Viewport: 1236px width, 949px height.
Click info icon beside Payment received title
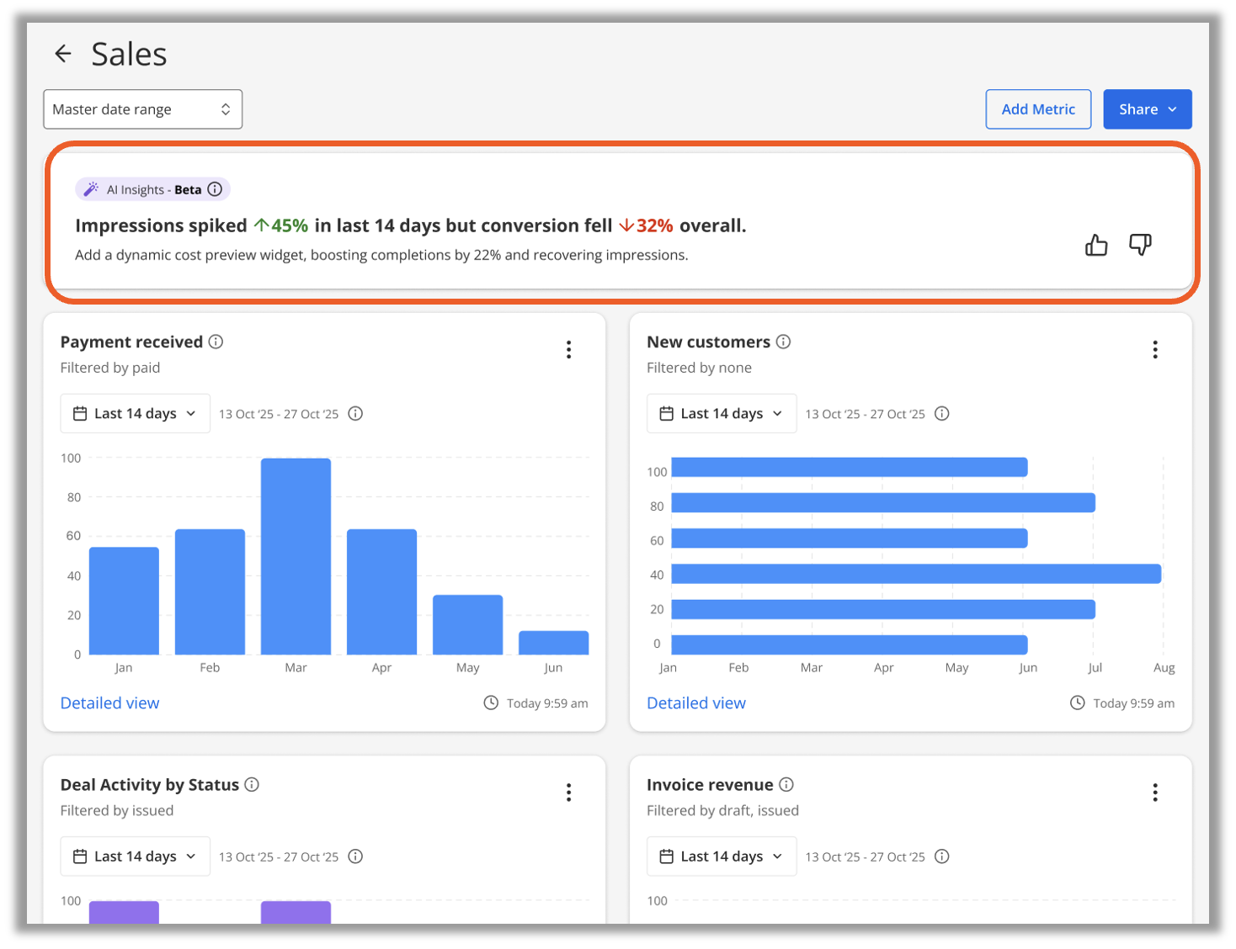pyautogui.click(x=216, y=342)
